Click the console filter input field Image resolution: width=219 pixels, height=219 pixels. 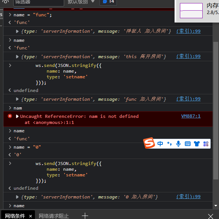(x=39, y=2)
